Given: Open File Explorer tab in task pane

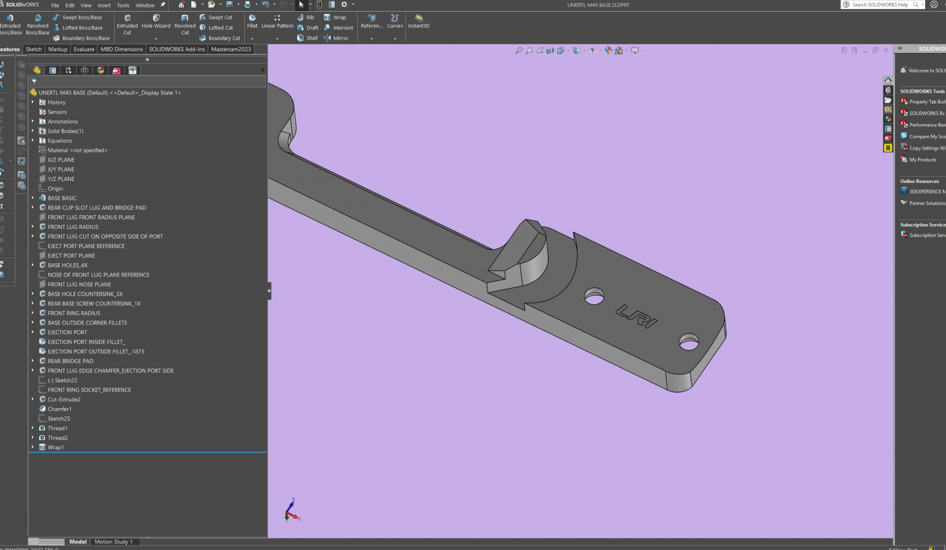Looking at the screenshot, I should click(888, 100).
